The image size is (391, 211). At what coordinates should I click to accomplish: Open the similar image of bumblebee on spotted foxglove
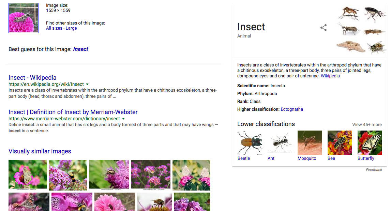pyautogui.click(x=72, y=202)
